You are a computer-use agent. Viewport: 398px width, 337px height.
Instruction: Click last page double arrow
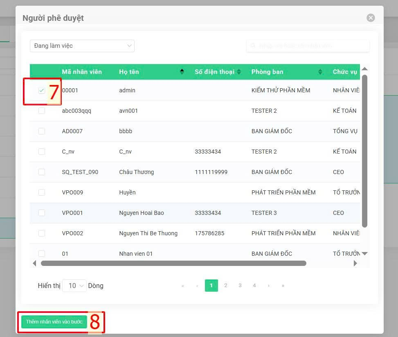point(283,286)
